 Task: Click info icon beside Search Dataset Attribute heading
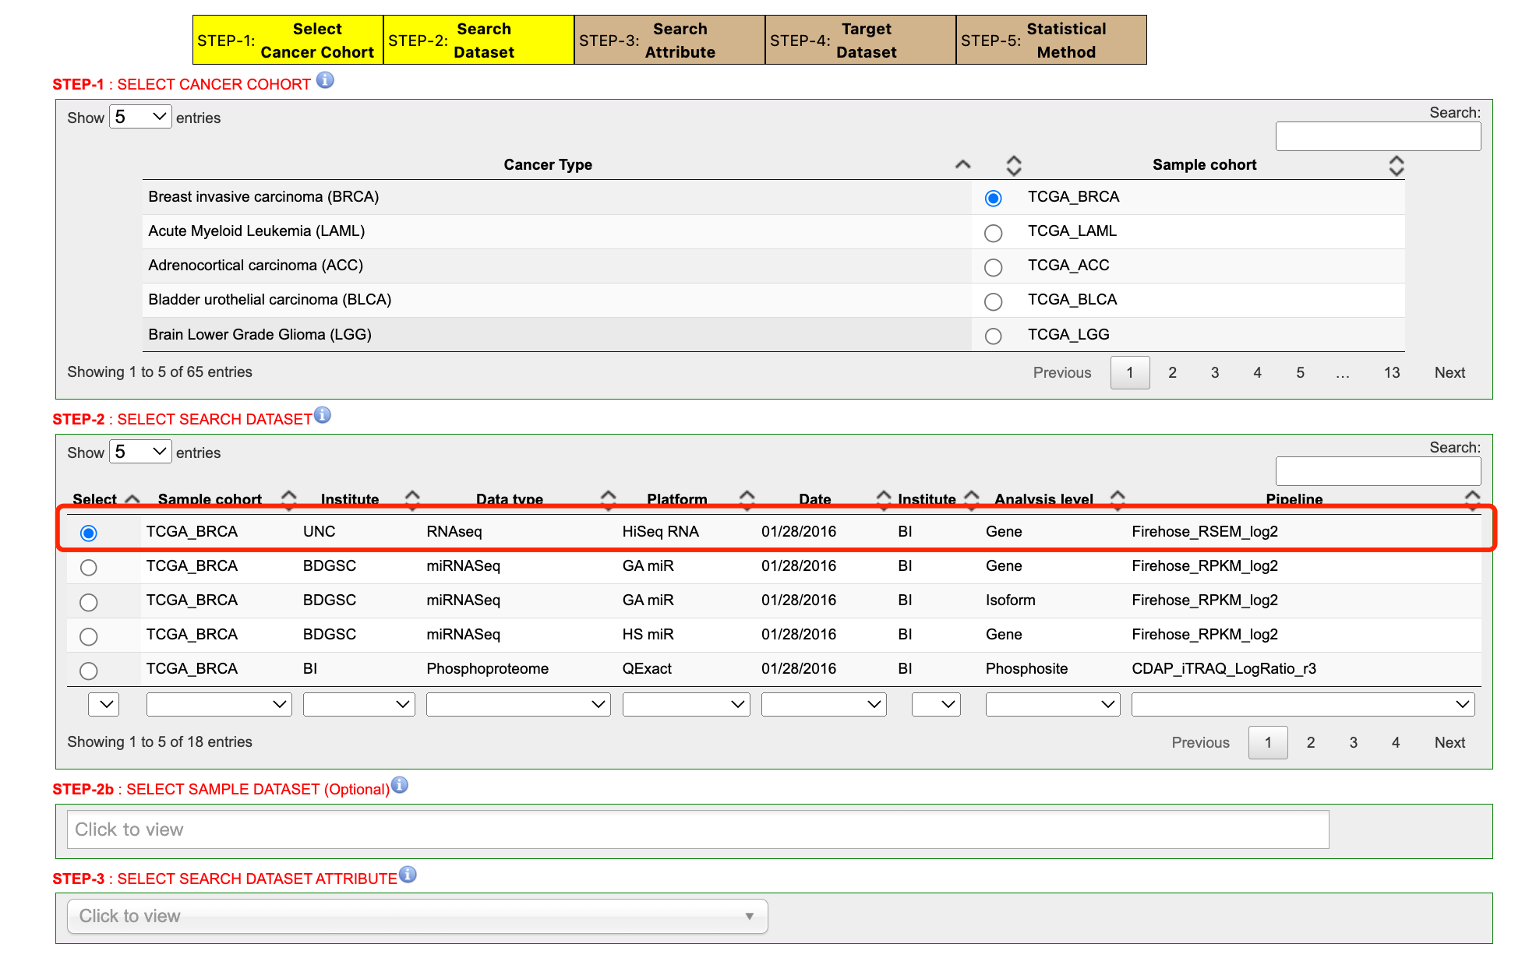coord(408,875)
